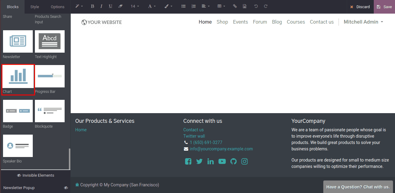
Task: Click the Twitter wall link
Action: [194, 136]
